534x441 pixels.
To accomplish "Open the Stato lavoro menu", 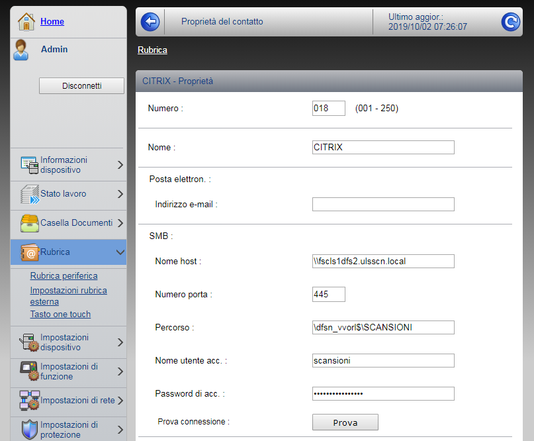I will click(x=68, y=194).
